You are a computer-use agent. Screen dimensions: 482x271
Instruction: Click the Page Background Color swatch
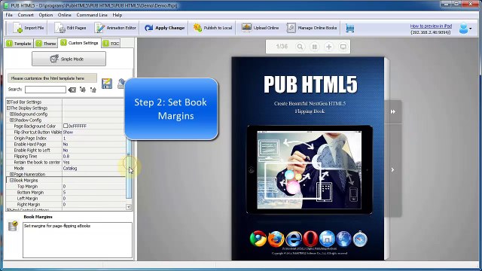66,126
